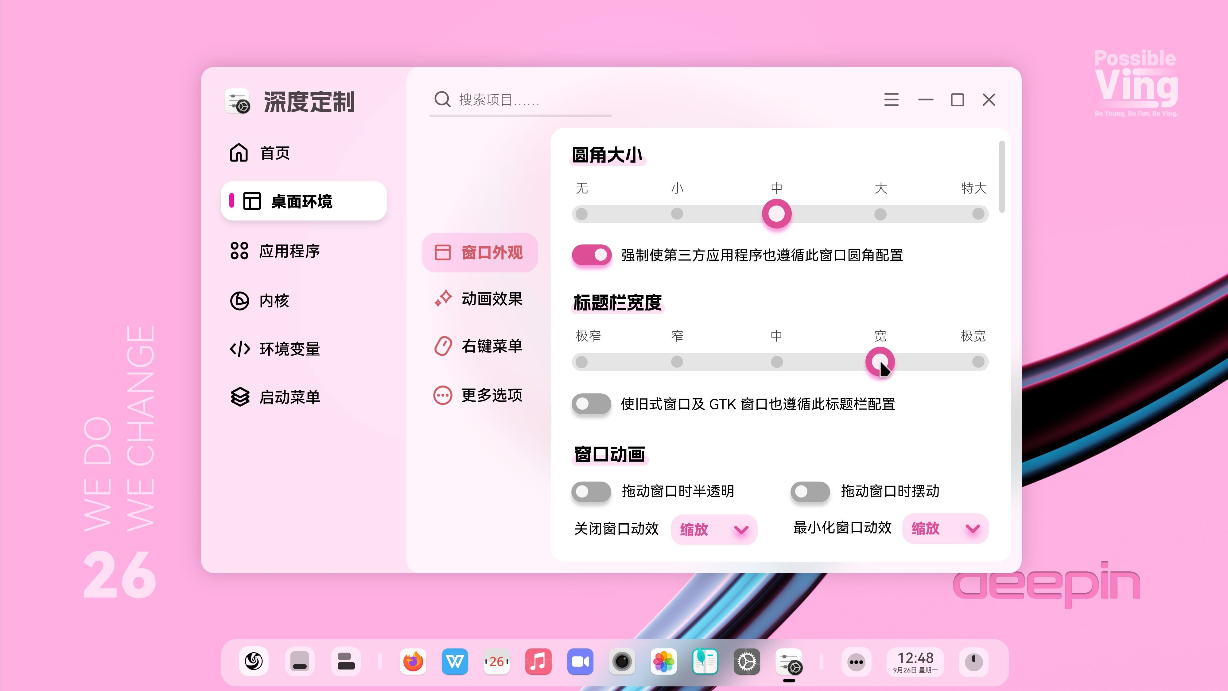Go to 环境变量 settings
This screenshot has height=691, width=1228.
pos(275,349)
